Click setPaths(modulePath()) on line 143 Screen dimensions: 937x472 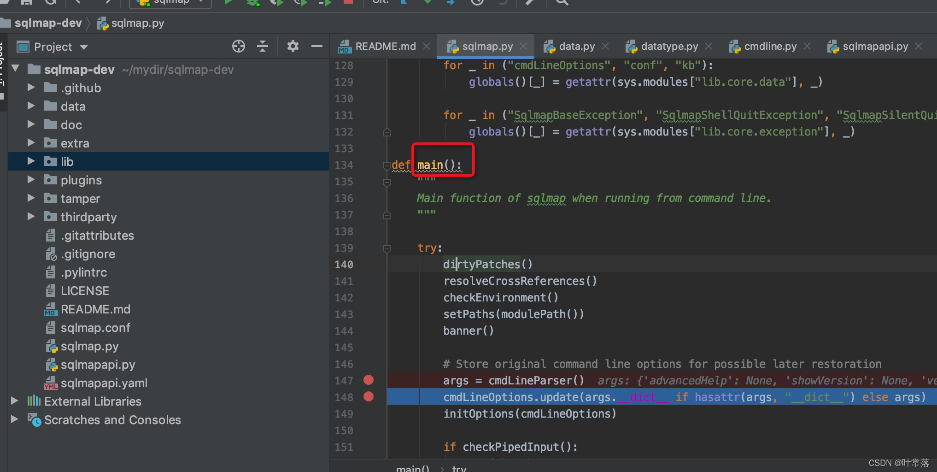tap(514, 314)
